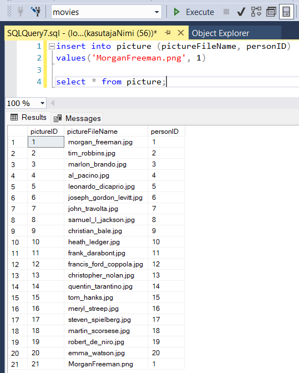Viewport: 299px width, 373px height.
Task: Click the Change Connection plug icon
Action: [36, 12]
